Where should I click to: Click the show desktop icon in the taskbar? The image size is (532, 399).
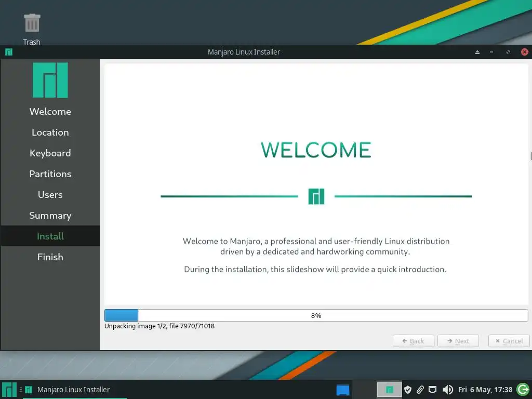click(343, 390)
